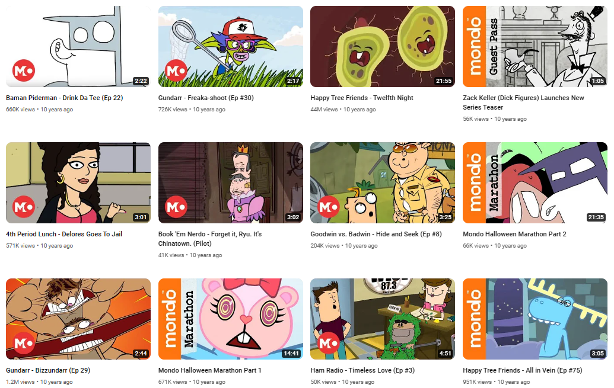The width and height of the screenshot is (614, 388).
Task: Click the Mo logo on the Ham Radio thumbnail
Action: (x=328, y=343)
